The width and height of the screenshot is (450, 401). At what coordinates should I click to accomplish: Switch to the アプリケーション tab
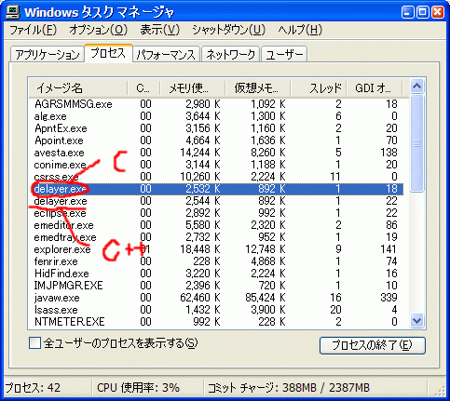tap(48, 55)
